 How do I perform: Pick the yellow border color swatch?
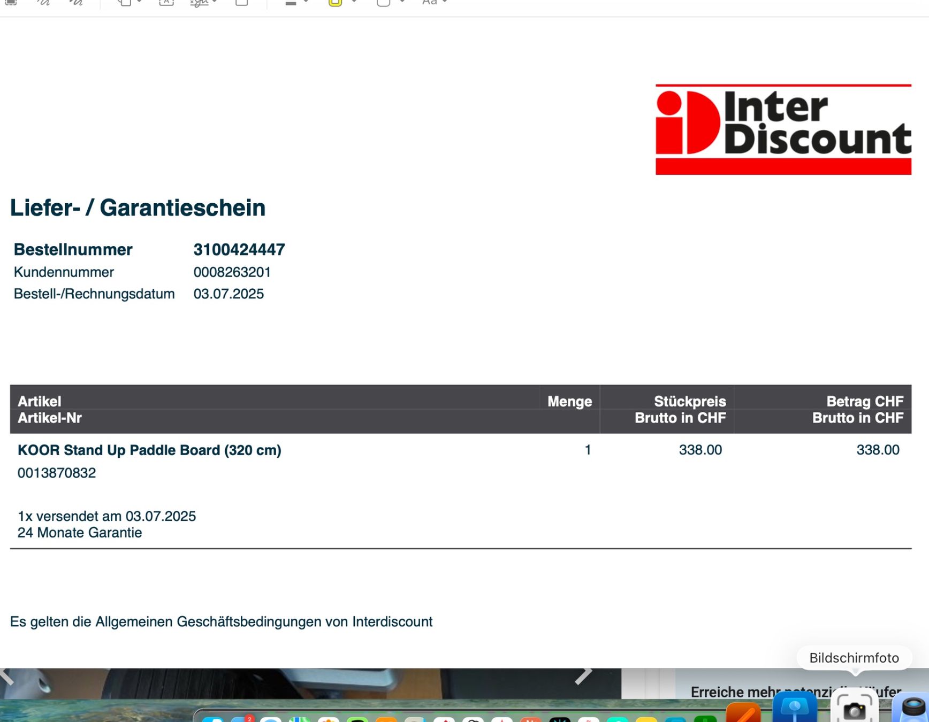[335, 3]
